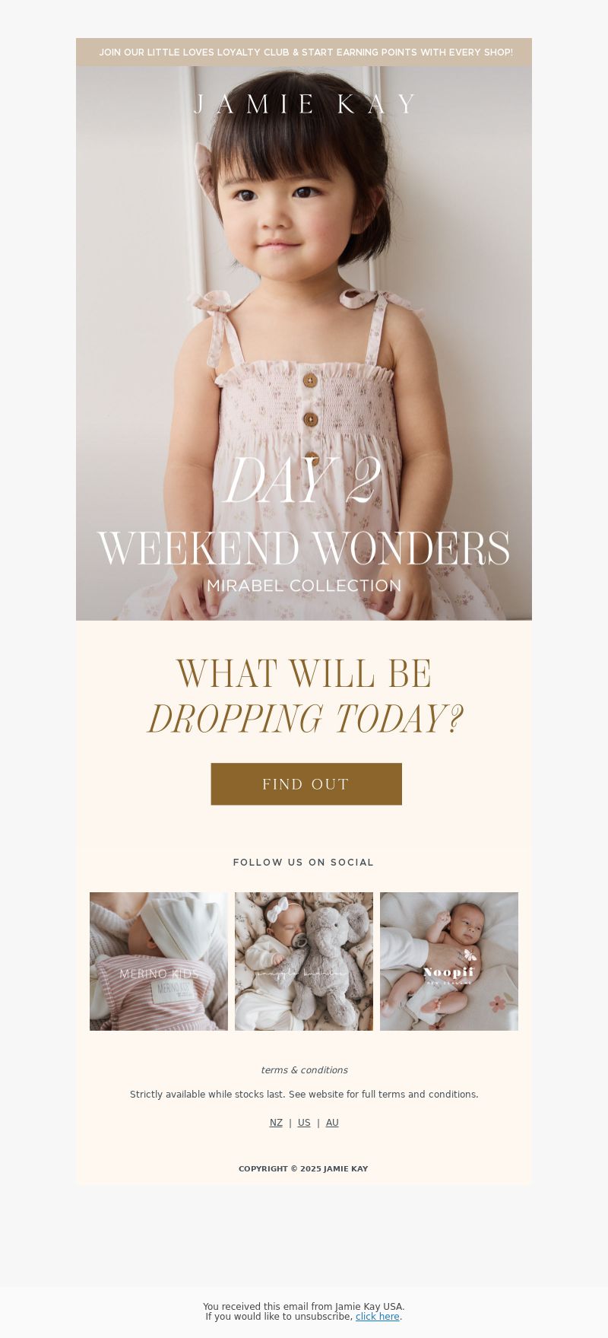The width and height of the screenshot is (608, 1338).
Task: Click the FOLLOW US ON SOCIAL heading
Action: click(304, 863)
